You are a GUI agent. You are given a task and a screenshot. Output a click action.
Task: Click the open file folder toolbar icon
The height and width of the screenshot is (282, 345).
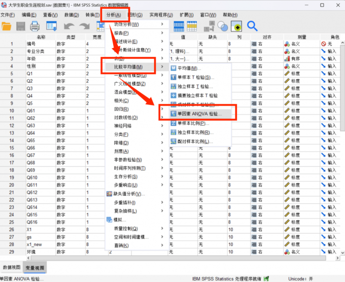[x=7, y=26]
